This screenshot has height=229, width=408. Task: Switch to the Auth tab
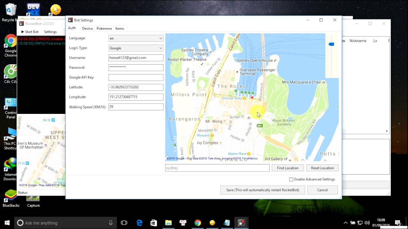pyautogui.click(x=72, y=28)
